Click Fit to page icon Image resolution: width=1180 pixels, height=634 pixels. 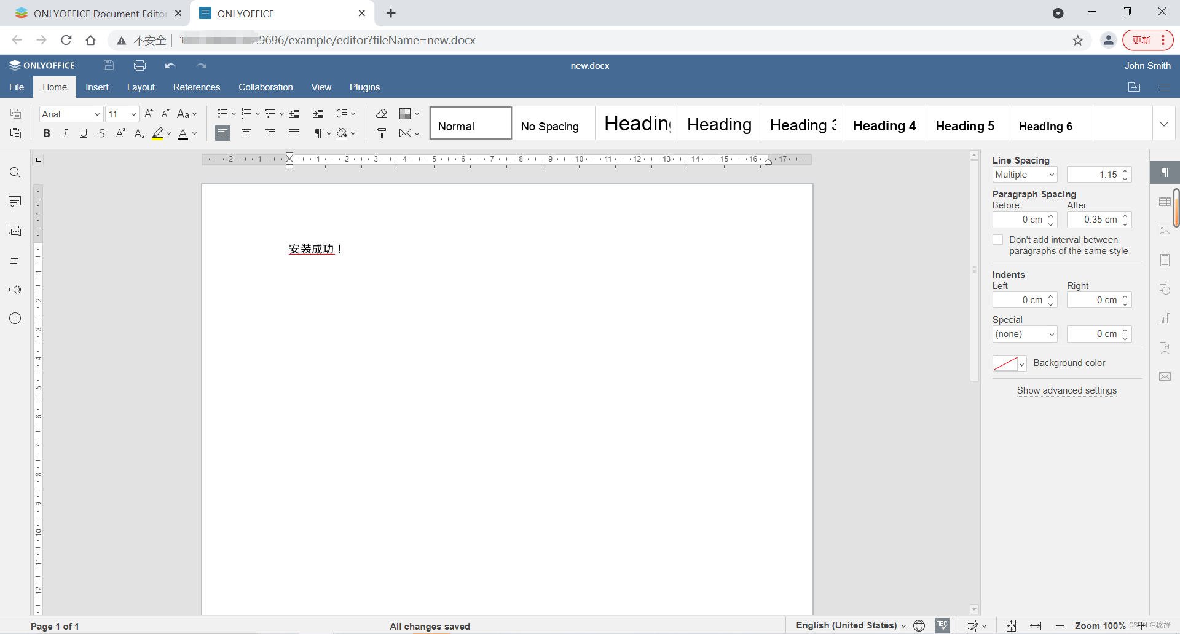[x=1011, y=625]
